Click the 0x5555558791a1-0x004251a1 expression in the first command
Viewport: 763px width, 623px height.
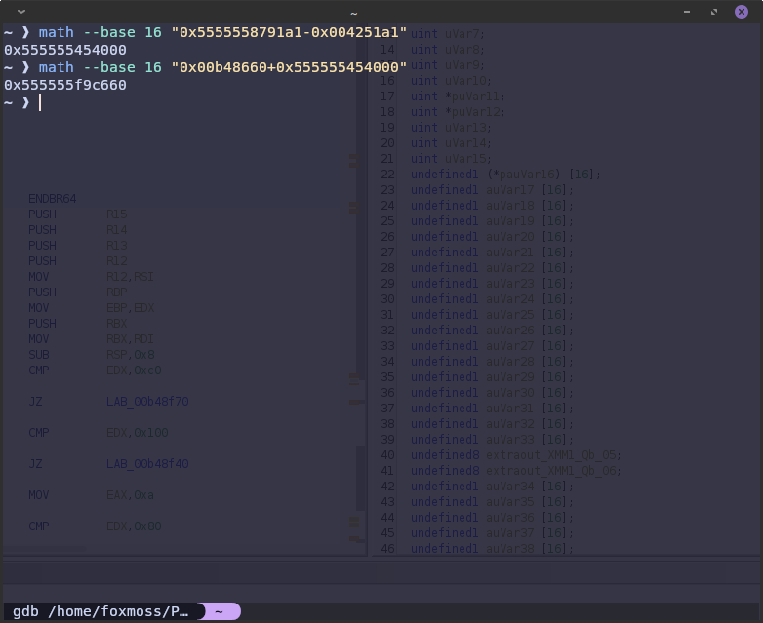289,32
